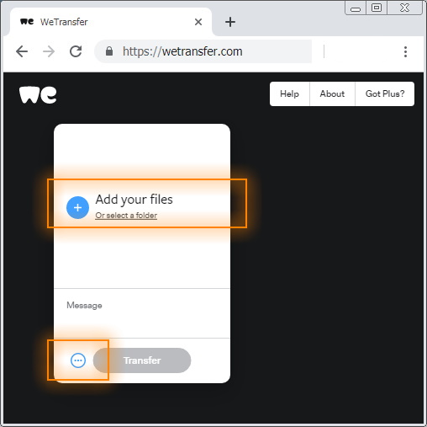Click the WeTransfer logo on the page
This screenshot has height=427, width=427.
point(38,95)
